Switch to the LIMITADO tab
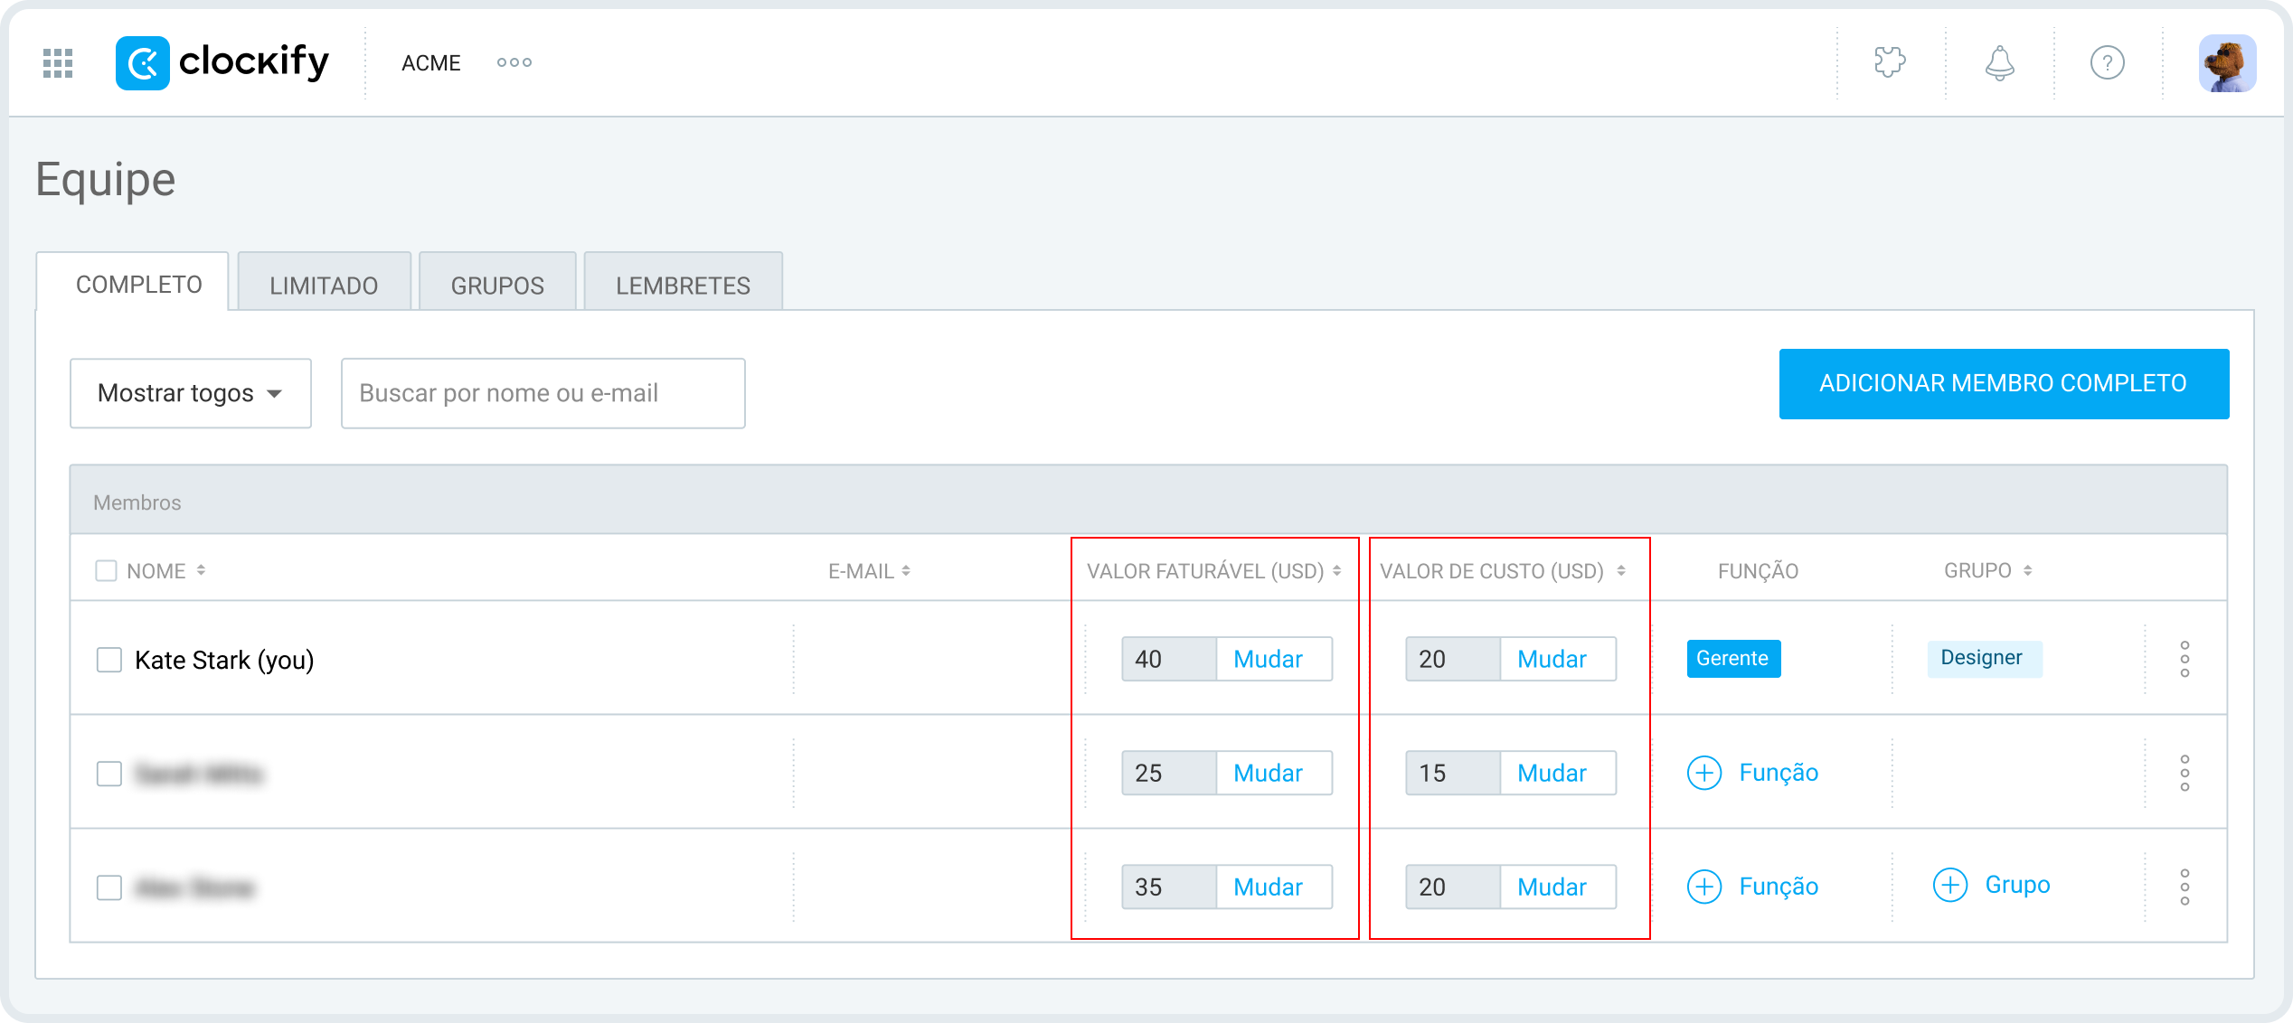Image resolution: width=2293 pixels, height=1023 pixels. (x=324, y=286)
